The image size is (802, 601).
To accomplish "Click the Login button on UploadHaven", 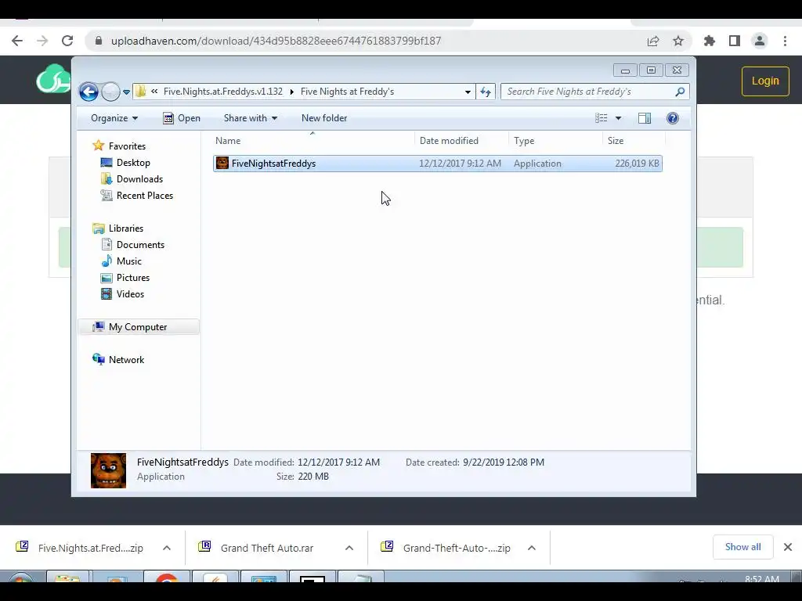I will pos(765,81).
